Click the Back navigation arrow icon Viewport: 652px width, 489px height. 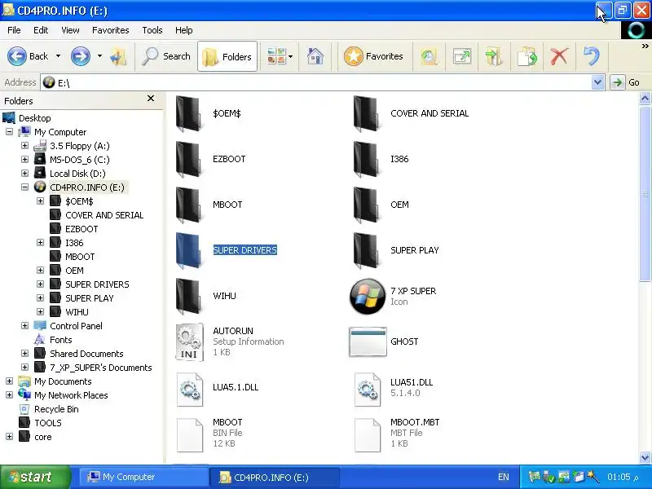(x=17, y=56)
